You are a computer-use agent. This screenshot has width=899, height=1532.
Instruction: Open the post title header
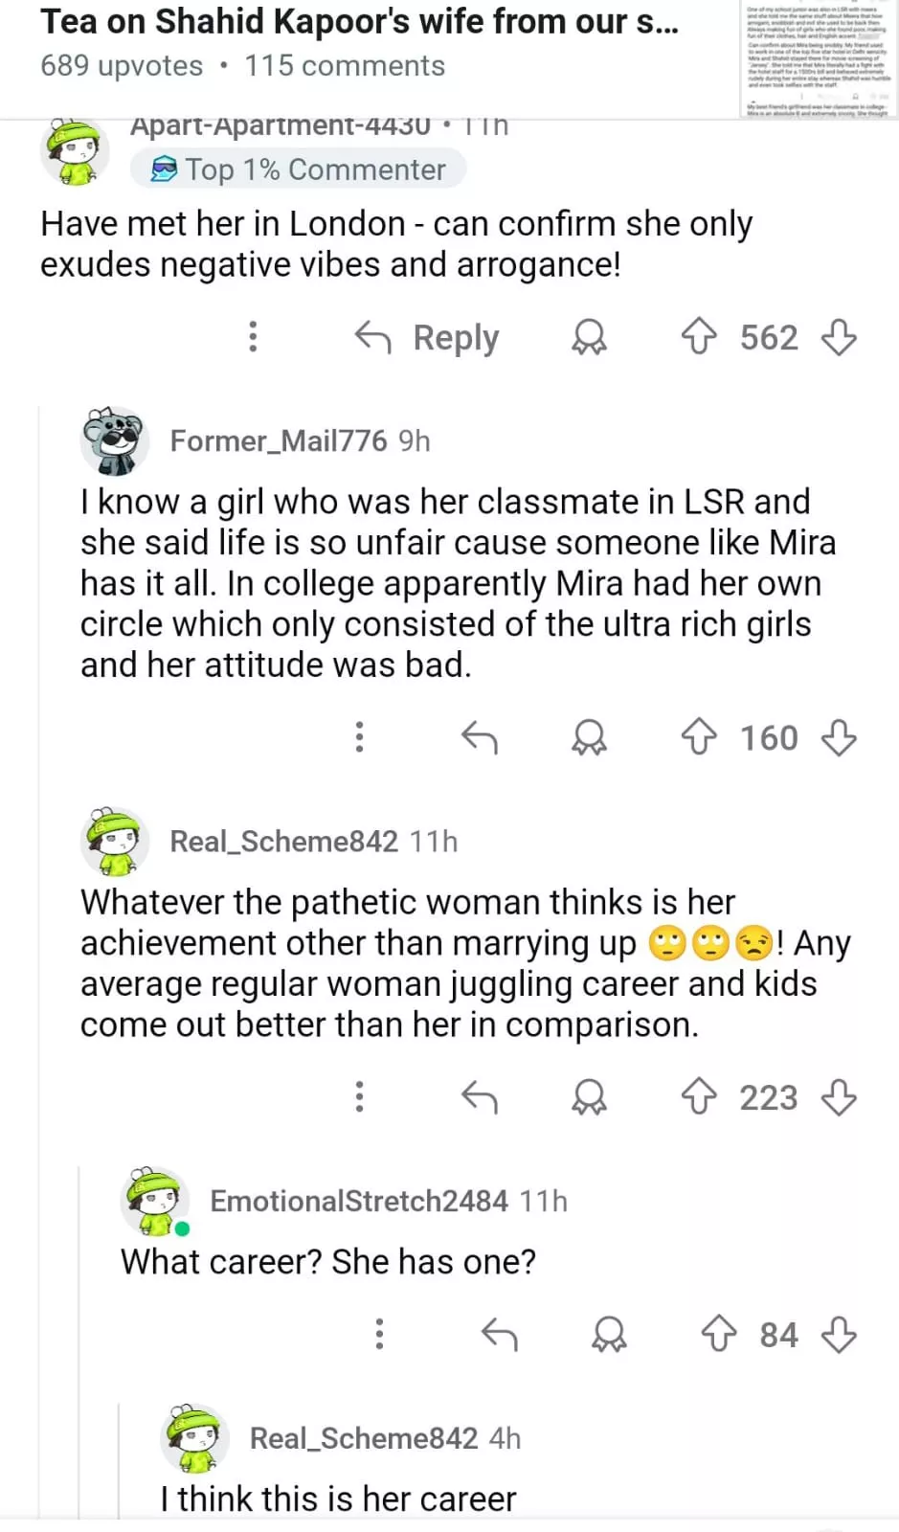[360, 21]
